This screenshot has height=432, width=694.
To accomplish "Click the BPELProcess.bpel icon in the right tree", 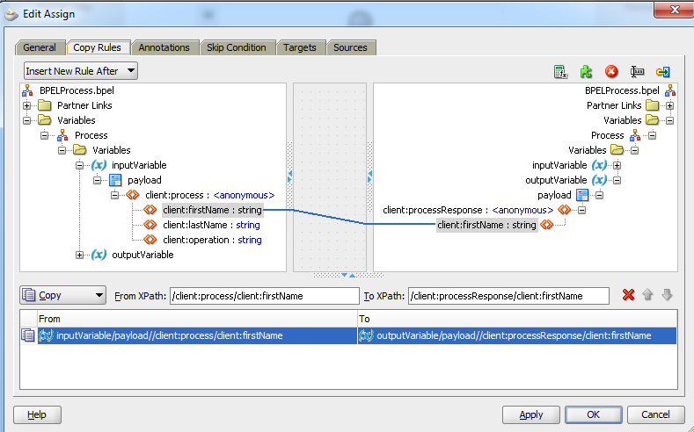I will (670, 90).
